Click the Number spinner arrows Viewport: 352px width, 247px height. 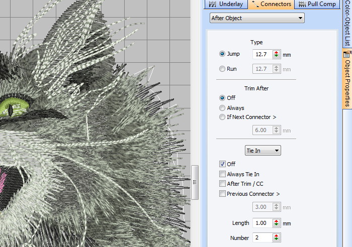point(277,237)
